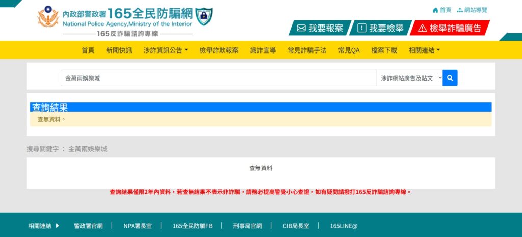Click the home icon beside 首頁 at top right

[435, 10]
